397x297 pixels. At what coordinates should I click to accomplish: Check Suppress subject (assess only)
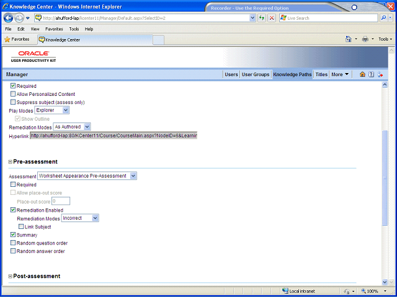[x=13, y=102]
